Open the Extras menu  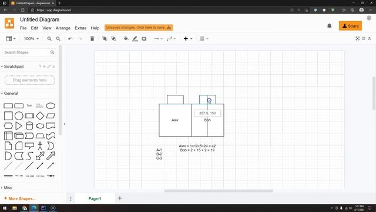(80, 28)
